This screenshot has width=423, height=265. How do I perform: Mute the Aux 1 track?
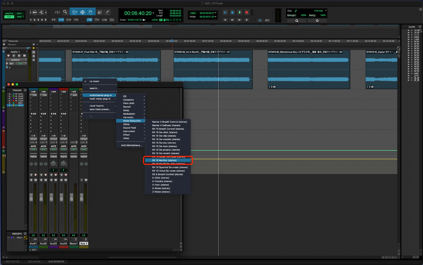(x=86, y=180)
